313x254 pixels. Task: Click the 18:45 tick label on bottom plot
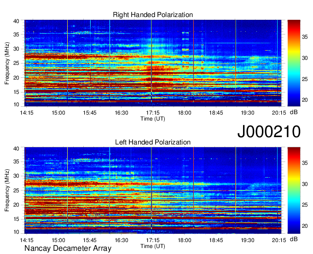216,240
